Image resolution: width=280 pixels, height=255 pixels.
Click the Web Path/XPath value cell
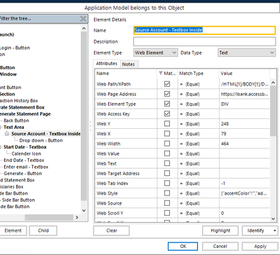245,84
